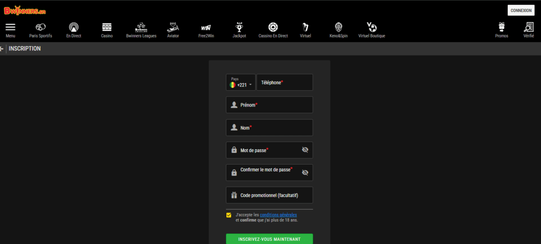Click the CONNEXION button
The height and width of the screenshot is (244, 541).
[x=521, y=10]
